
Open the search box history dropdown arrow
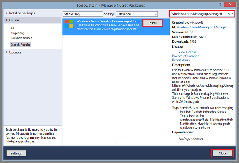(233, 14)
